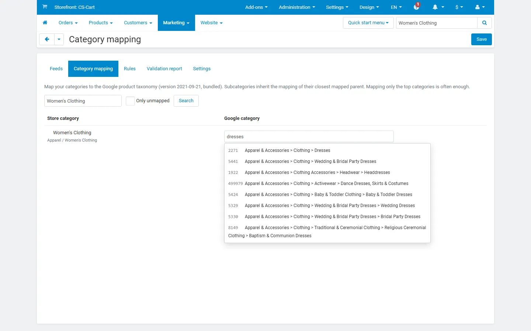The width and height of the screenshot is (531, 331).
Task: Click the Save button
Action: pyautogui.click(x=482, y=39)
